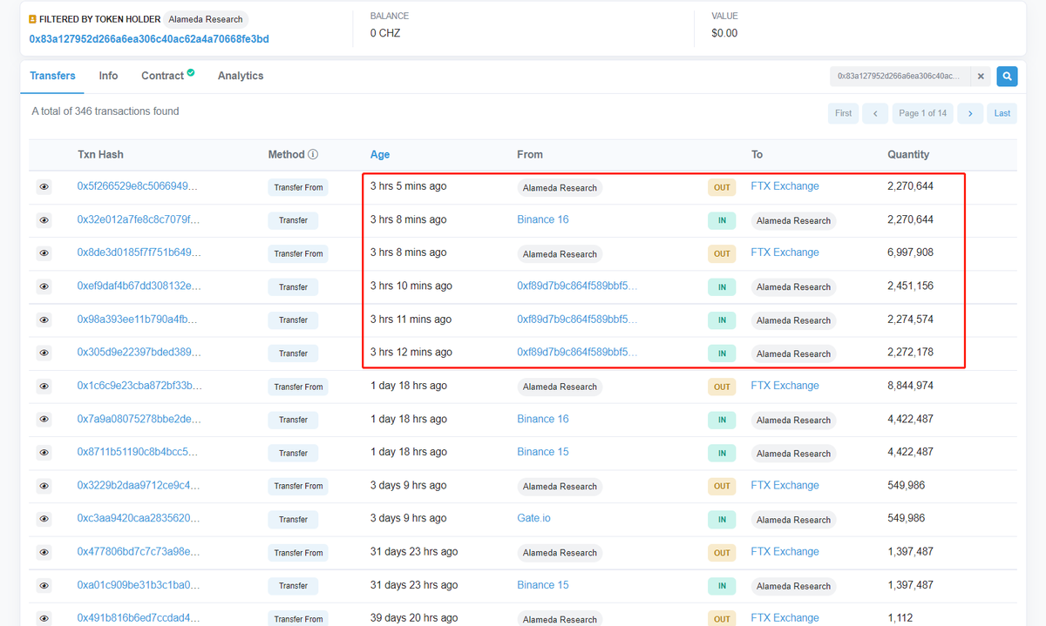
Task: Open Binance 15 sender in 1 day 18 hrs row
Action: click(x=542, y=452)
